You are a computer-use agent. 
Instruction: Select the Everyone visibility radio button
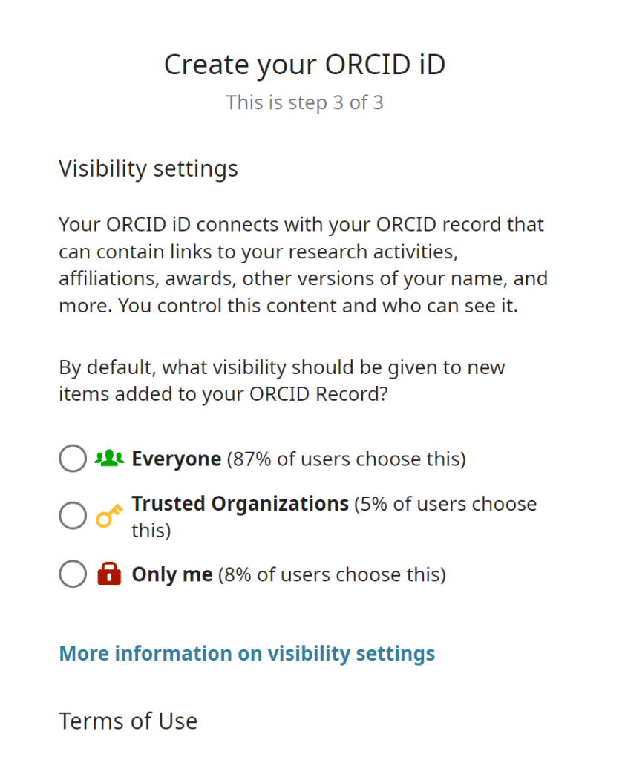72,458
